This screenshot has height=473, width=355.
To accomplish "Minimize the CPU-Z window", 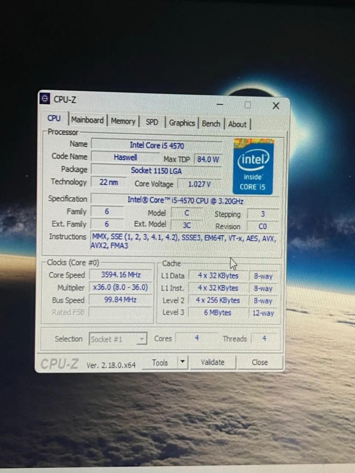I will click(220, 105).
